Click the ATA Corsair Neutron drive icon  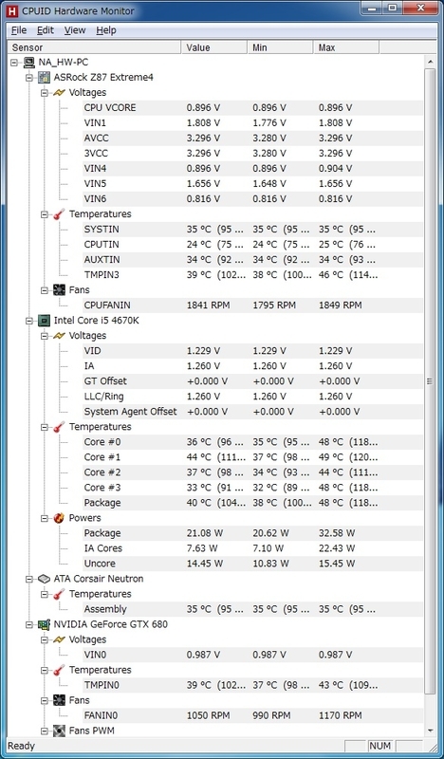45,579
